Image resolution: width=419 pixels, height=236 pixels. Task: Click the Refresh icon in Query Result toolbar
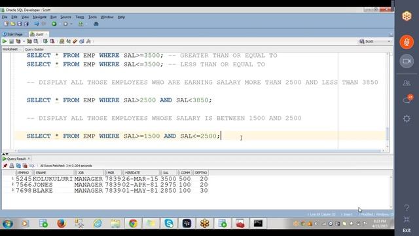click(x=18, y=166)
